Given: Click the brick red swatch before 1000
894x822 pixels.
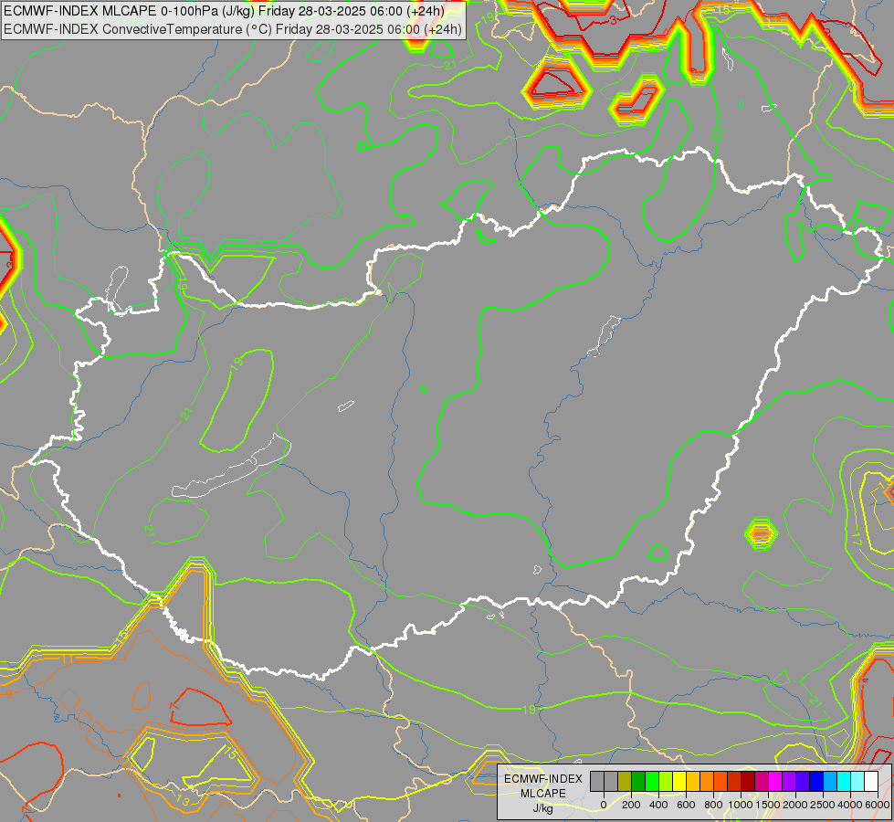Looking at the screenshot, I should [734, 782].
